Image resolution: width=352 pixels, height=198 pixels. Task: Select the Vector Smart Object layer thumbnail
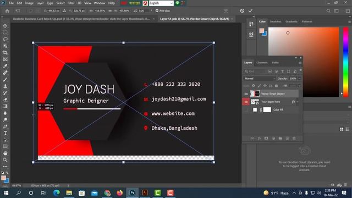[x=255, y=94]
